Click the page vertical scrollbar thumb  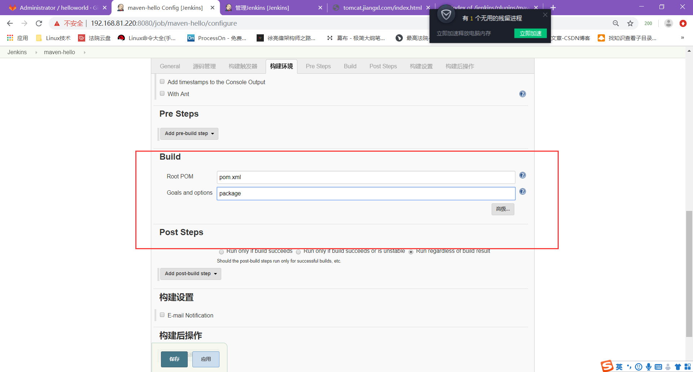click(689, 274)
